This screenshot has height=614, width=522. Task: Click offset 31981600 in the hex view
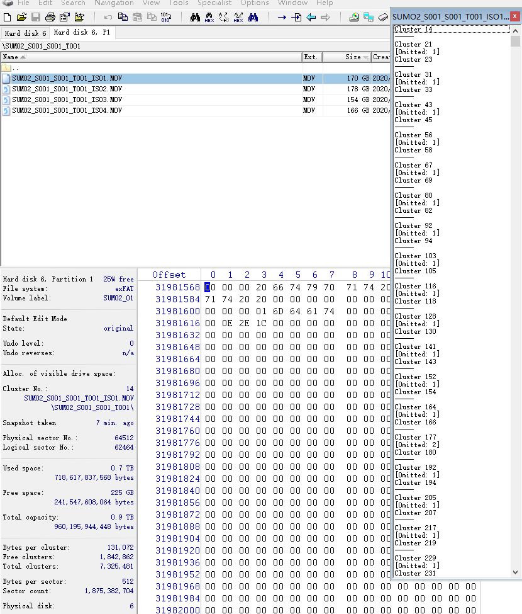pyautogui.click(x=177, y=311)
